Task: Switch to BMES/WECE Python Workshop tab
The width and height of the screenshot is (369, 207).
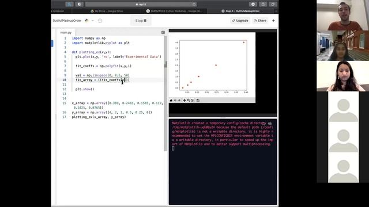Action: pos(174,11)
